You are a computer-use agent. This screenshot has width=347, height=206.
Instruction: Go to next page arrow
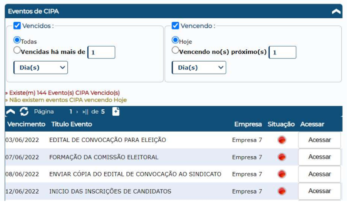click(x=77, y=112)
